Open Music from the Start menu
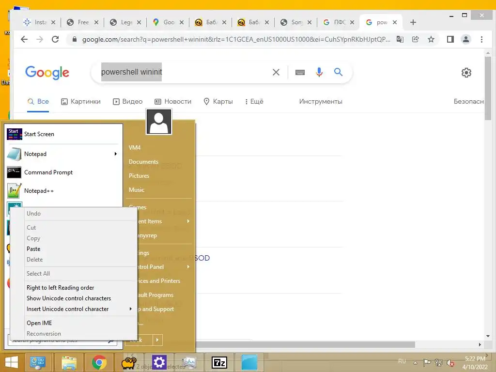496x372 pixels. tap(136, 190)
